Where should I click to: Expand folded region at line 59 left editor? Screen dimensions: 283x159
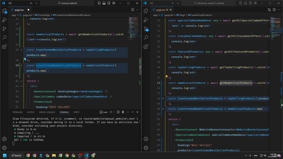click(22, 65)
